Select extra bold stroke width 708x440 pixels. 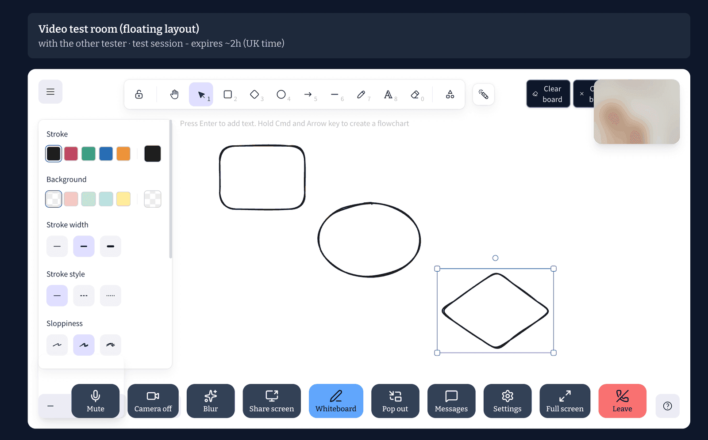(x=111, y=246)
